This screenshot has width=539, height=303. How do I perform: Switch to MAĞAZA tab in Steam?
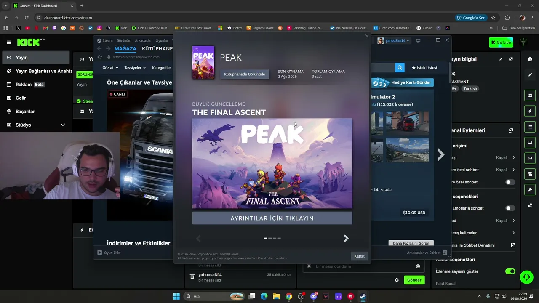point(125,49)
